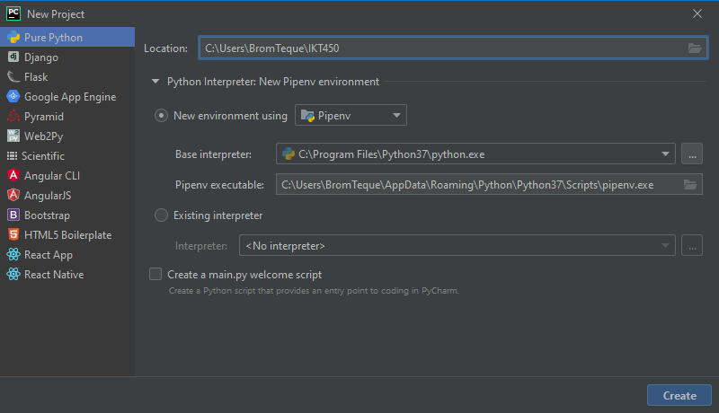Enable Create a main.py welcome script
719x413 pixels.
pos(156,275)
